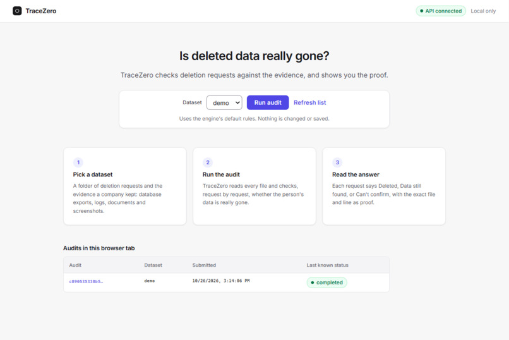Image resolution: width=509 pixels, height=340 pixels.
Task: Click the TraceZero brand name
Action: (x=41, y=11)
